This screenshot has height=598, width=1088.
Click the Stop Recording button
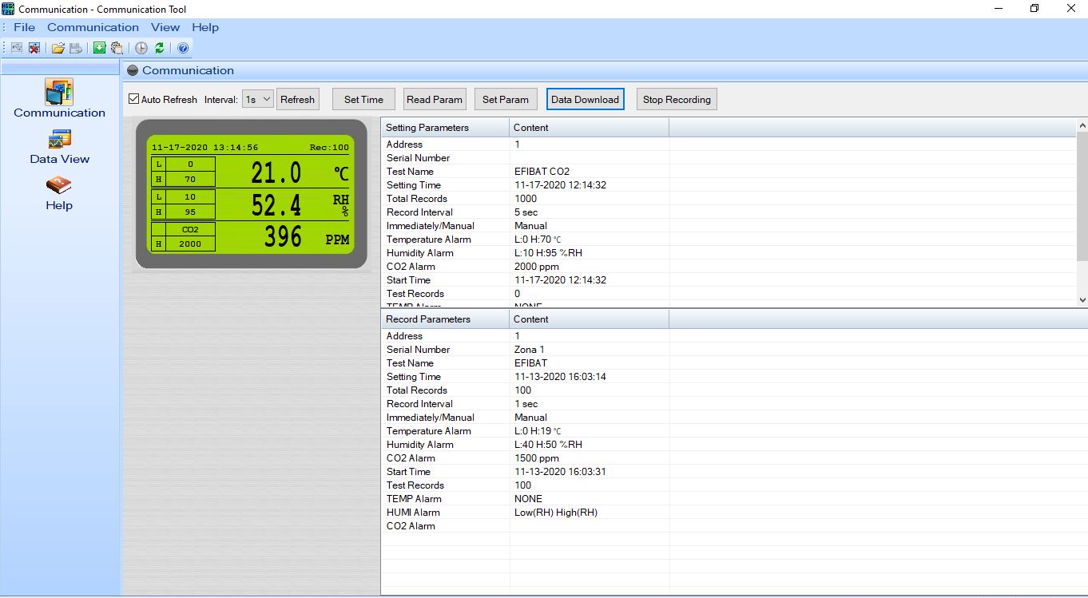677,99
